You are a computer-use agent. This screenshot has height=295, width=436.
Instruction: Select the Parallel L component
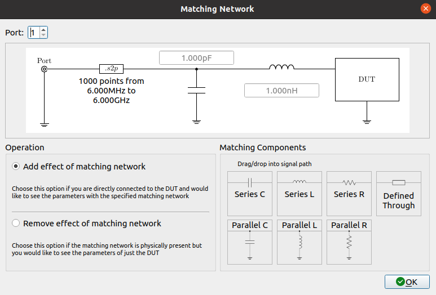pos(300,242)
